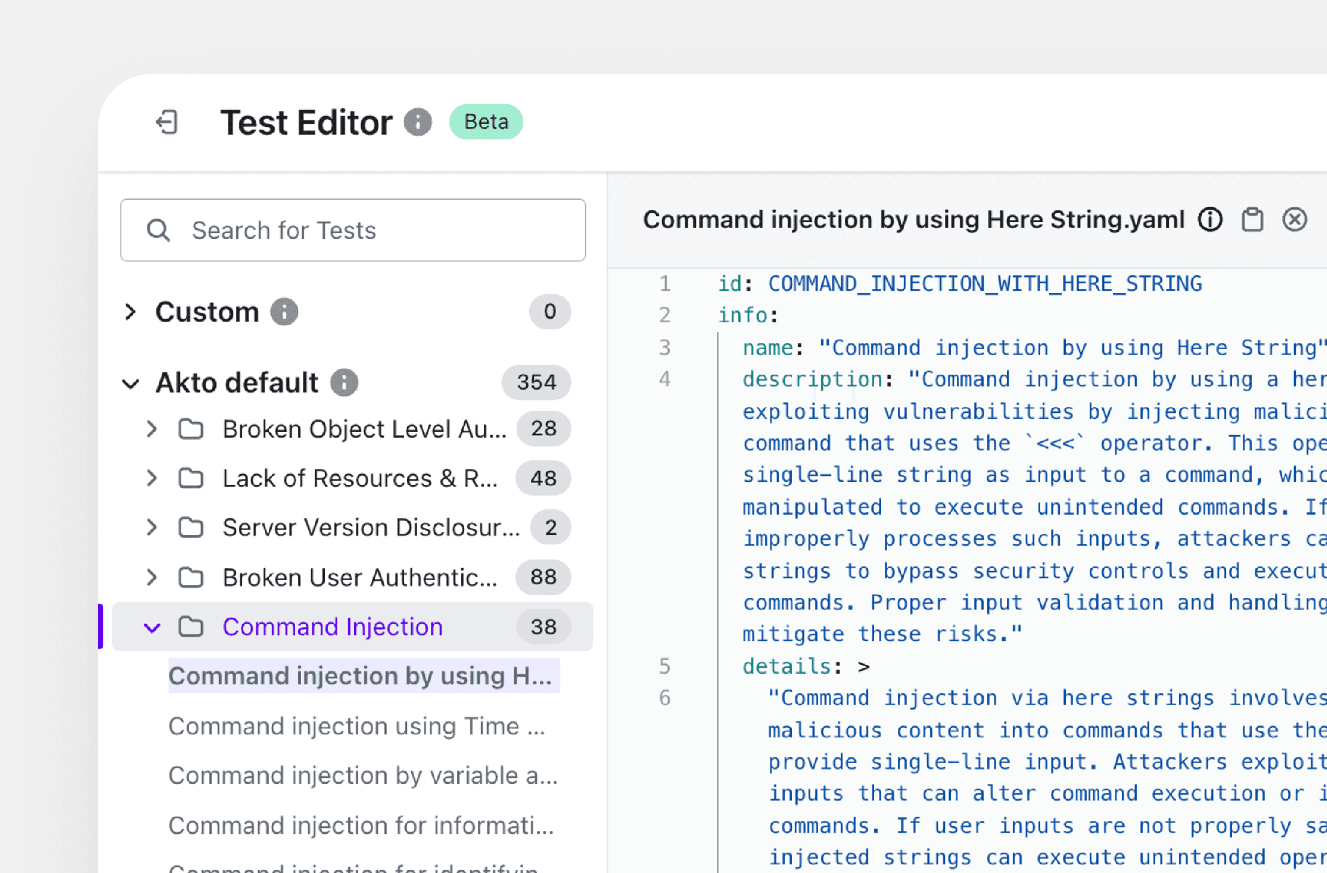The image size is (1327, 873).
Task: Click the circled info icon next to yaml filename
Action: (x=1210, y=220)
